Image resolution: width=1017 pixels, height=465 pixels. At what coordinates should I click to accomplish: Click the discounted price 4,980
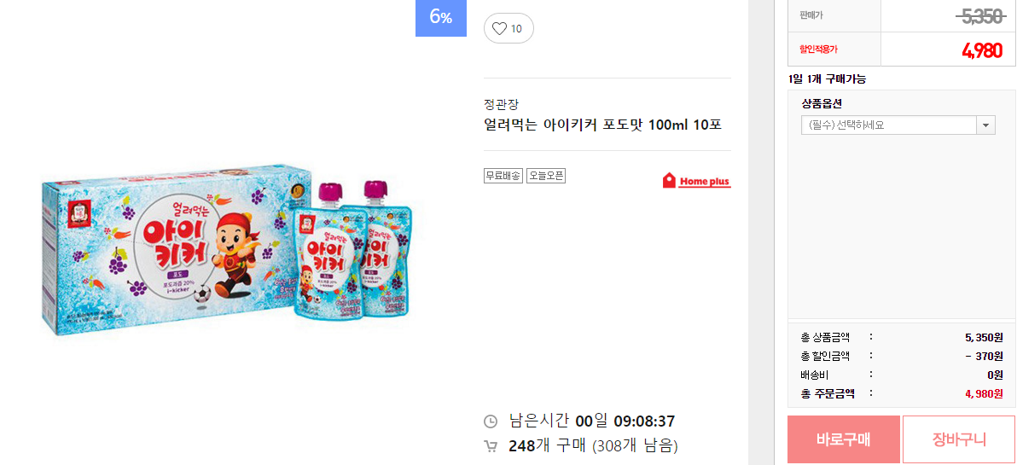[983, 51]
